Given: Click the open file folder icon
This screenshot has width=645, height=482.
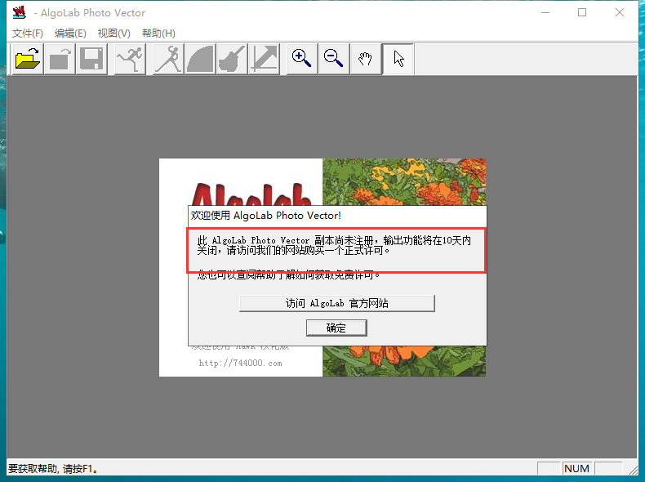Looking at the screenshot, I should tap(28, 59).
